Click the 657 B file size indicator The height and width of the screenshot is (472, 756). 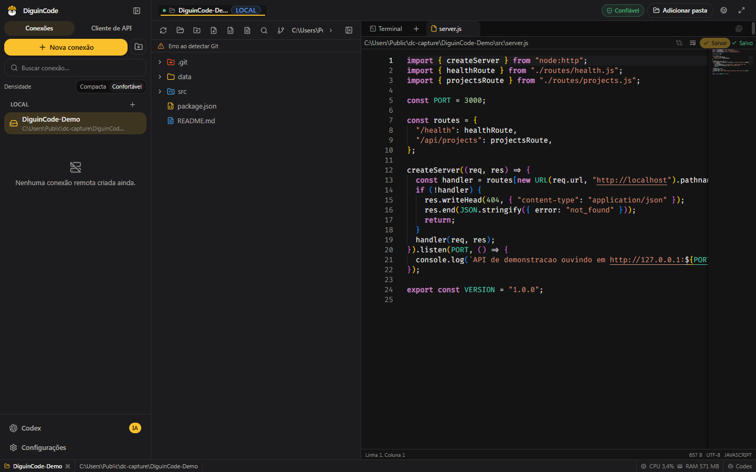click(695, 455)
